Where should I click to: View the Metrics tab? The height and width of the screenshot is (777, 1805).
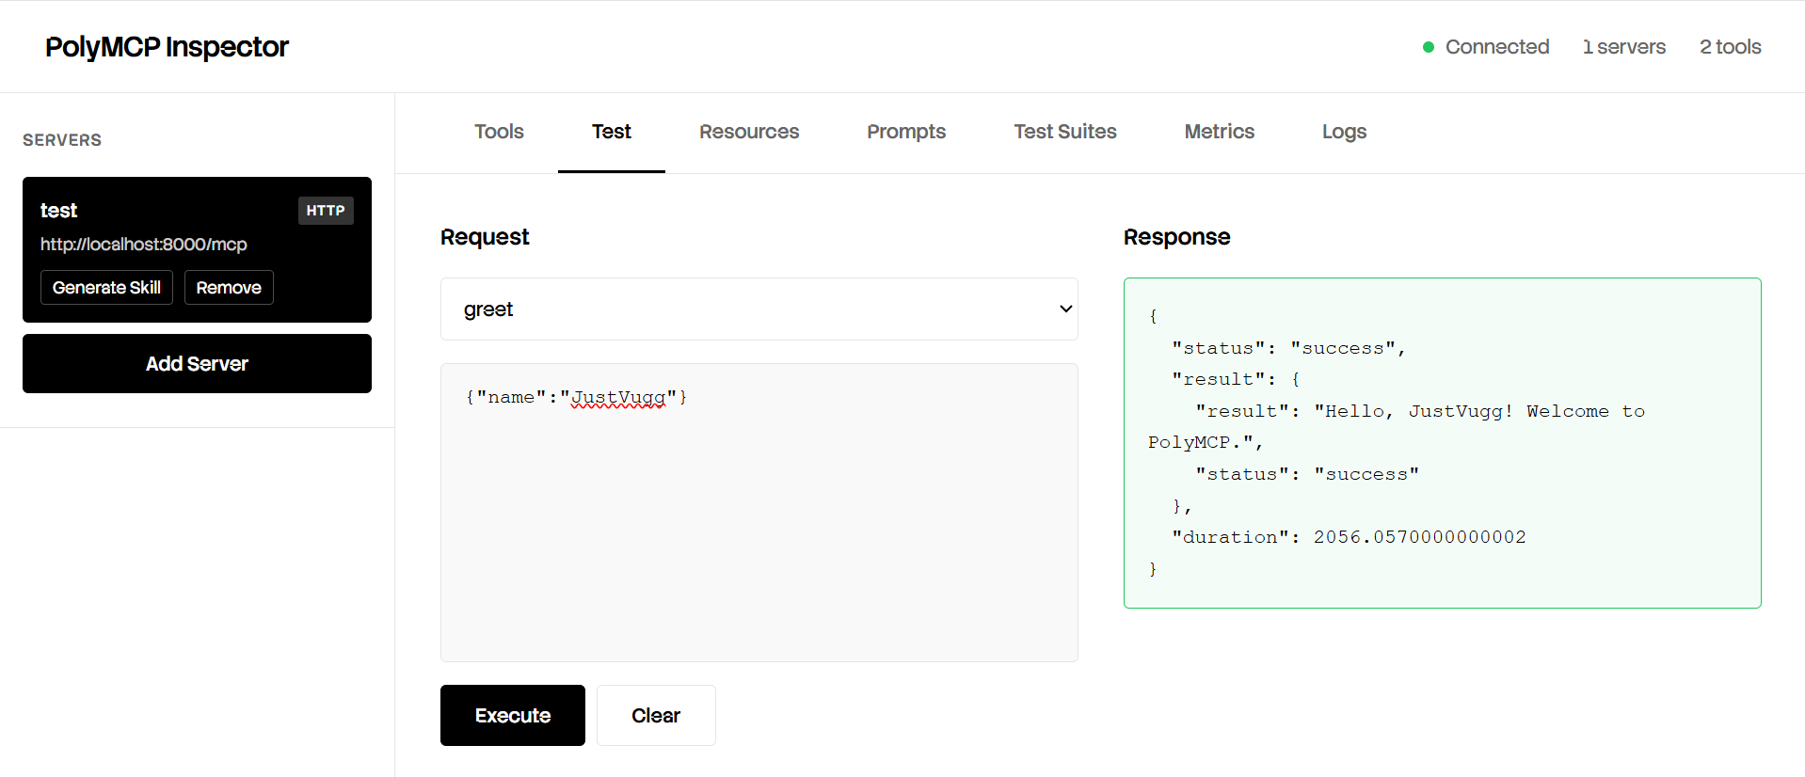(1220, 132)
